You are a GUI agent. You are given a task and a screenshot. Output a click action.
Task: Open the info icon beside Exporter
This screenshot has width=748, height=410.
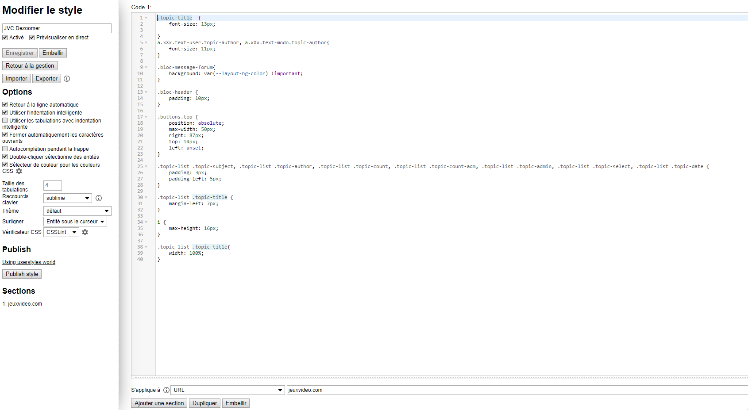[x=67, y=79]
